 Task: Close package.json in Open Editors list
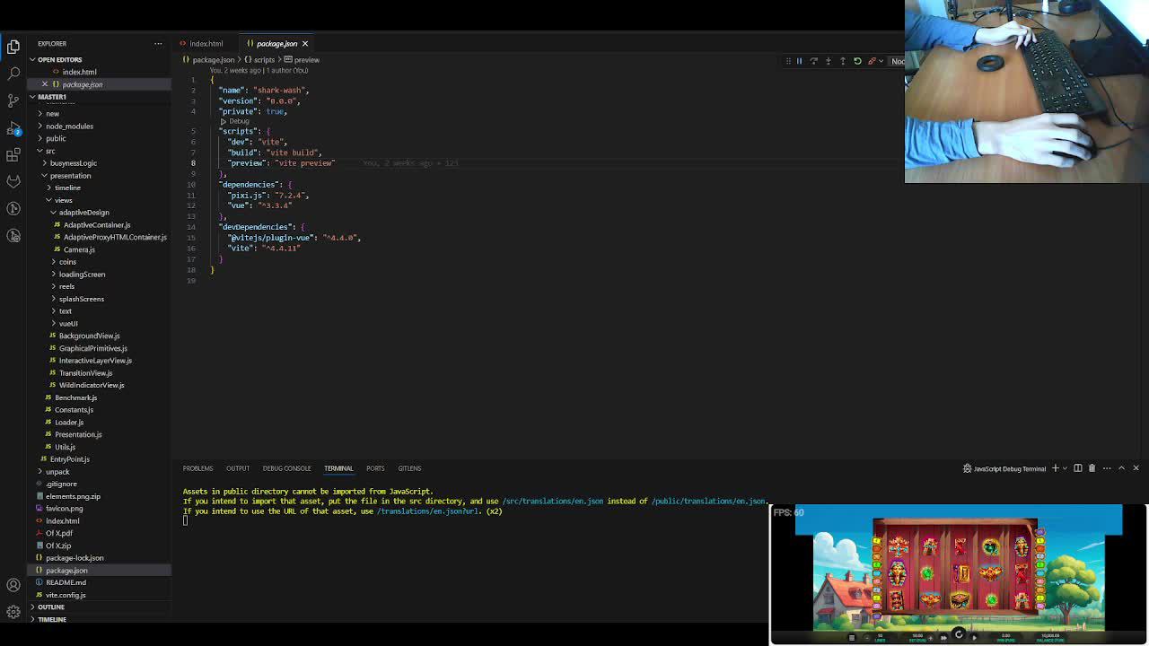(x=45, y=84)
